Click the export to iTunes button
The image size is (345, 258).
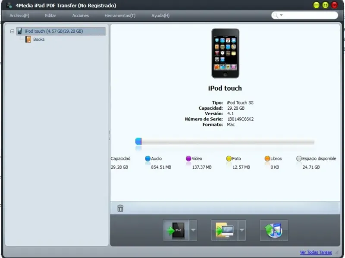[274, 230]
